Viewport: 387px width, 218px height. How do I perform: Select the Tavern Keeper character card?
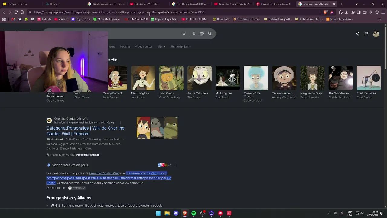(284, 82)
